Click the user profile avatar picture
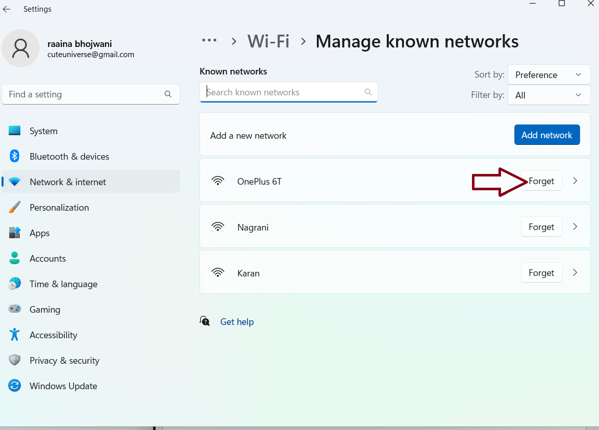Screen dimensions: 599x430 [x=20, y=48]
